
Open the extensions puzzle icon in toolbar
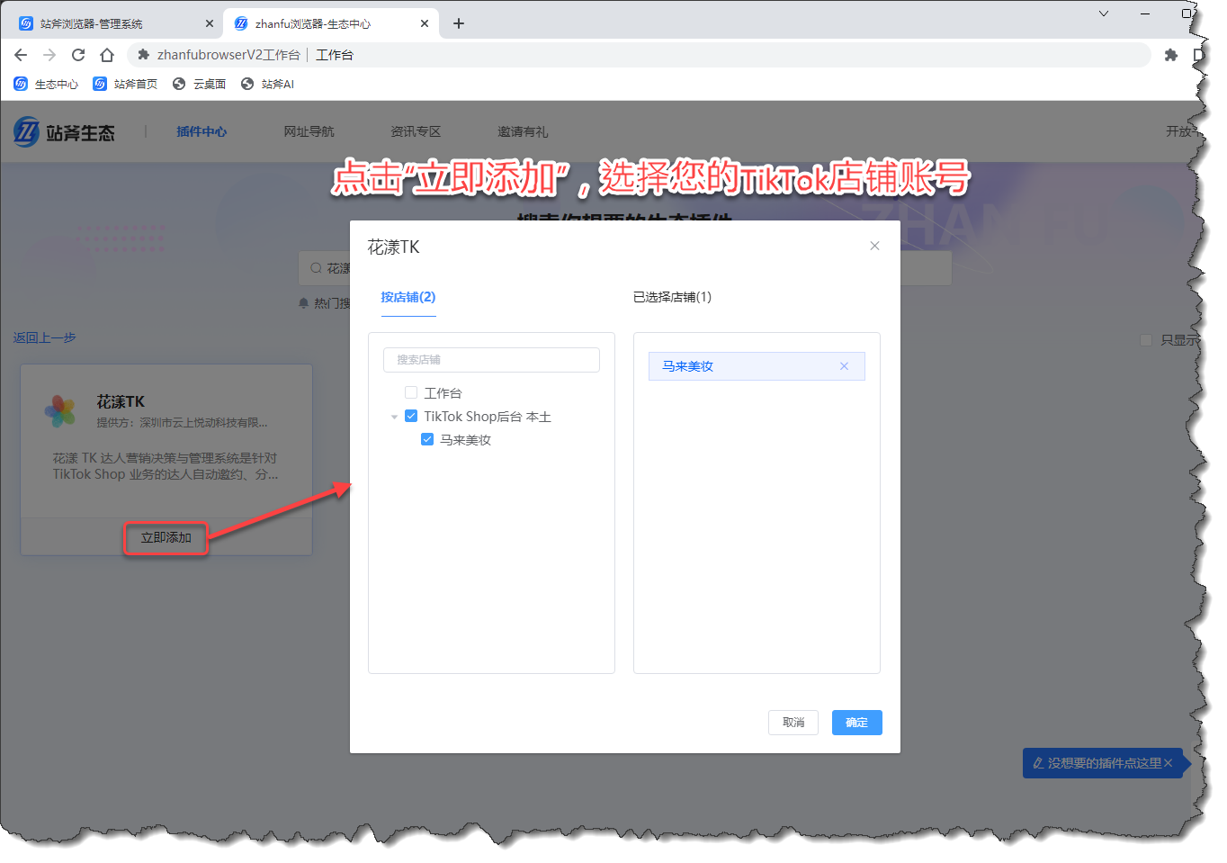(1170, 55)
